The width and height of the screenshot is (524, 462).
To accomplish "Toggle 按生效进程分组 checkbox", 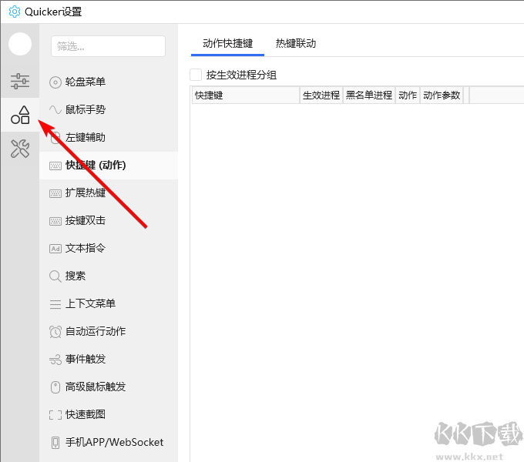I will pos(196,75).
